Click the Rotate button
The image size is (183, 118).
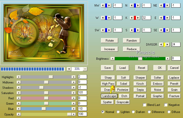[x=110, y=41]
